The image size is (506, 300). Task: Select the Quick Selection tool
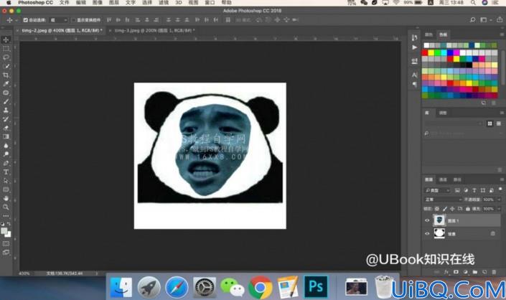[x=6, y=66]
